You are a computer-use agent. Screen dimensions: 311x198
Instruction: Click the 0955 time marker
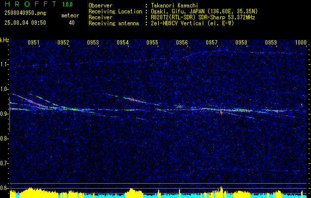[152, 42]
